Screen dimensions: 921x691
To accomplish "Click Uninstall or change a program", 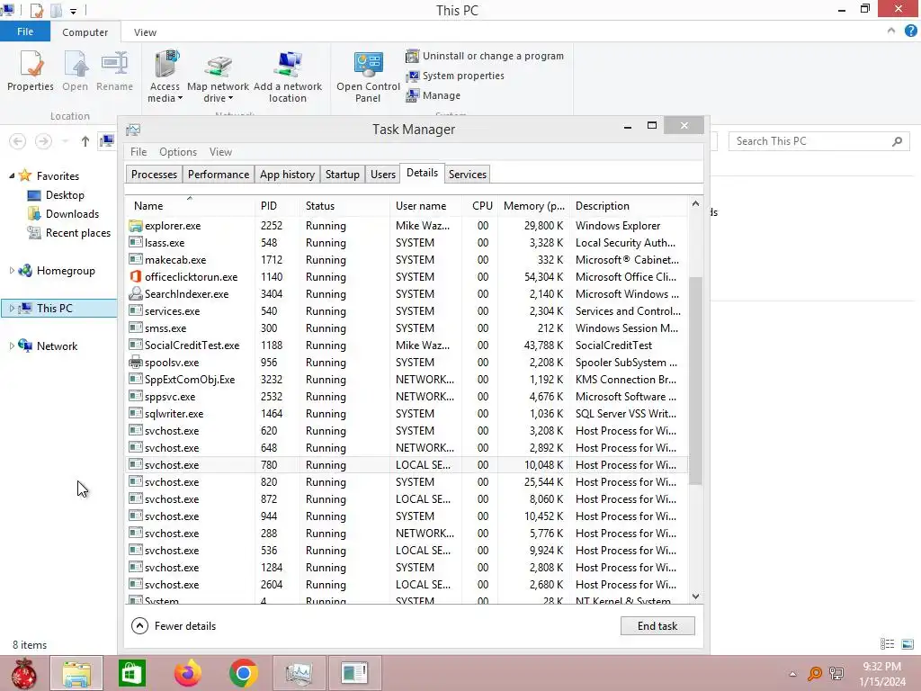I will coord(485,56).
